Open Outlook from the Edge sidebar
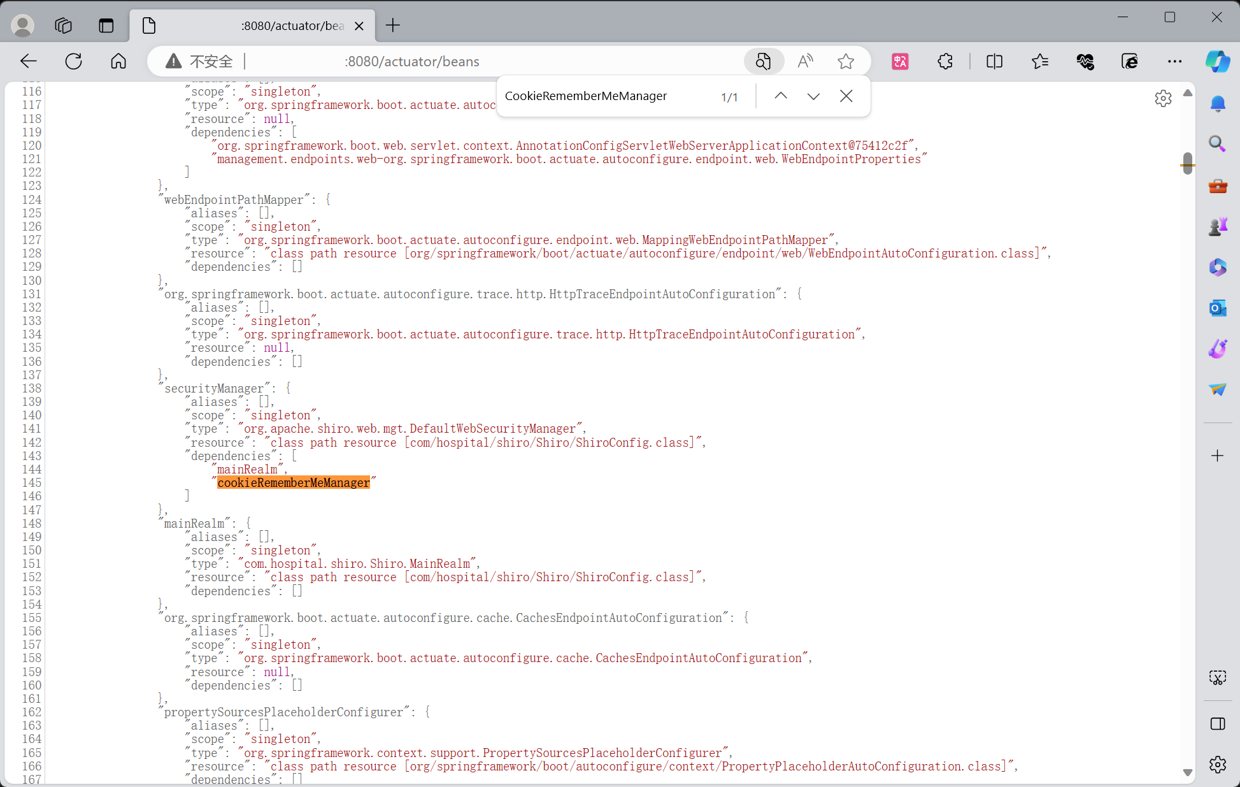This screenshot has width=1240, height=787. click(1217, 308)
